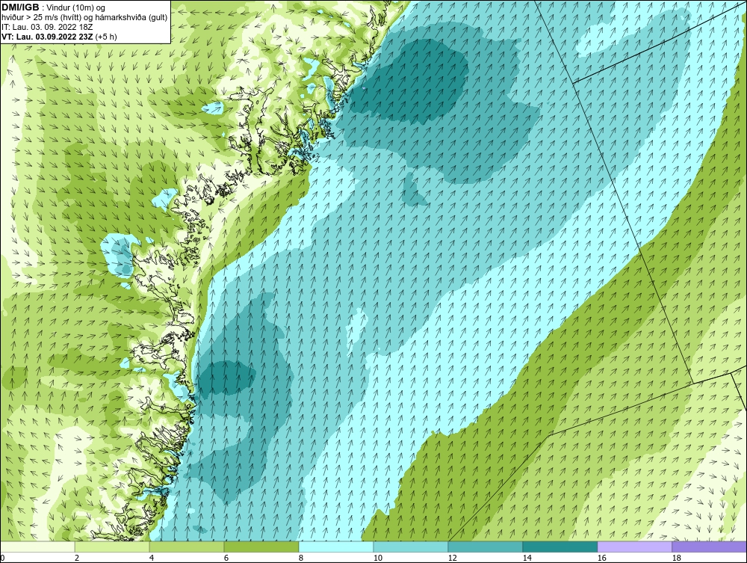Click the 4–6 m/s green legend swatch
Screen dimensions: 747x563
coord(187,547)
